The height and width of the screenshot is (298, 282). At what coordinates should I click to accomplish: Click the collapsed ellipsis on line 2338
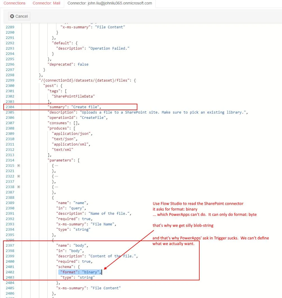[x=56, y=187]
